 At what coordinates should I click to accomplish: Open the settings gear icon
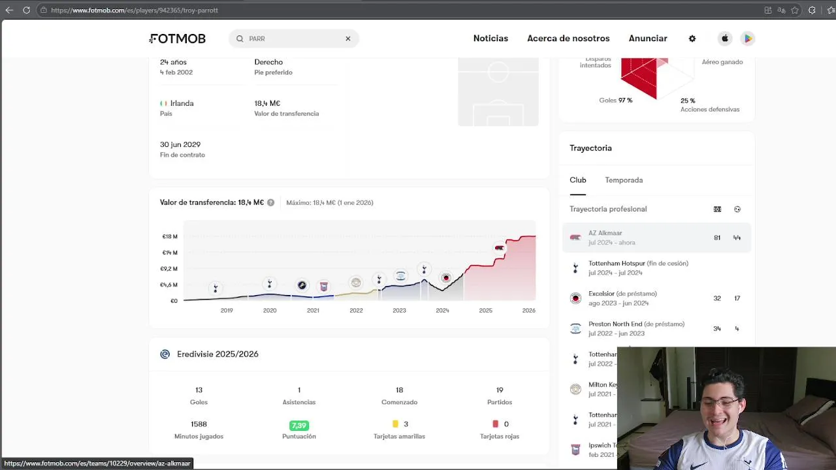click(692, 39)
